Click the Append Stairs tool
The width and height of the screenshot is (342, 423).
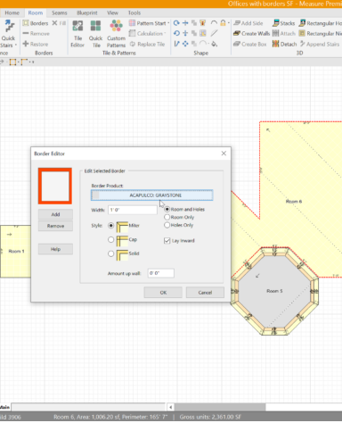coord(320,44)
